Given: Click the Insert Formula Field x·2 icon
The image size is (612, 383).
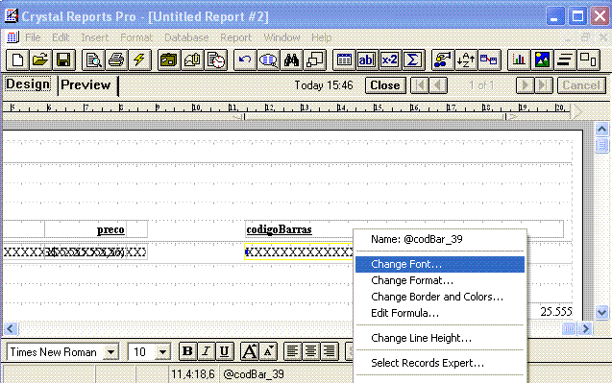Looking at the screenshot, I should 389,60.
